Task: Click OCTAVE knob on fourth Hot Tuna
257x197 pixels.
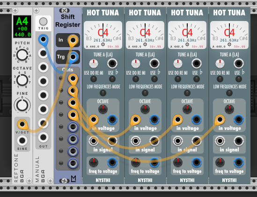Action: (229, 109)
